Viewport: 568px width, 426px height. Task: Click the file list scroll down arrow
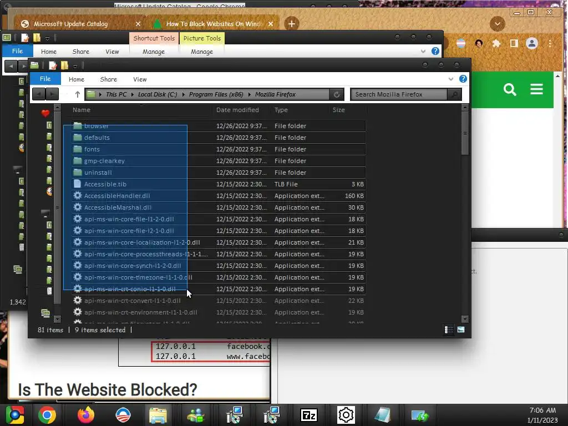point(465,319)
